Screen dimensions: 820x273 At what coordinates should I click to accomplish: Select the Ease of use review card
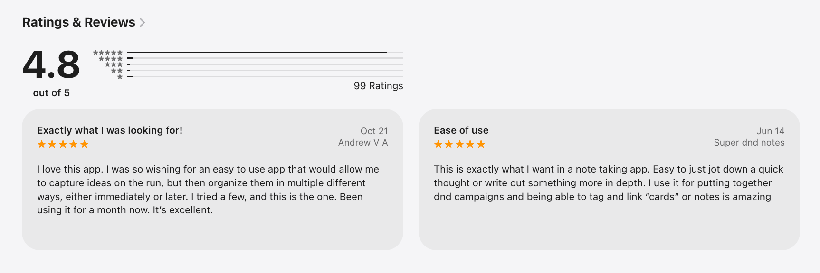pos(610,179)
